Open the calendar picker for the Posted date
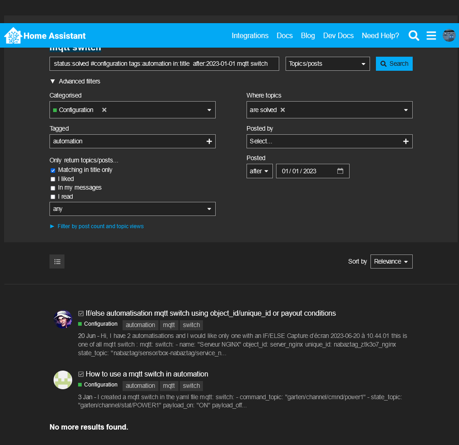The height and width of the screenshot is (445, 459). [340, 171]
